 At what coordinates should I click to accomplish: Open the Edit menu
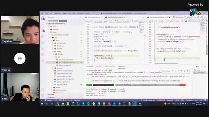pyautogui.click(x=51, y=13)
